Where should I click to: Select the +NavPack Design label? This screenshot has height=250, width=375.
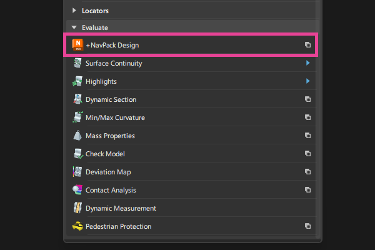point(112,45)
